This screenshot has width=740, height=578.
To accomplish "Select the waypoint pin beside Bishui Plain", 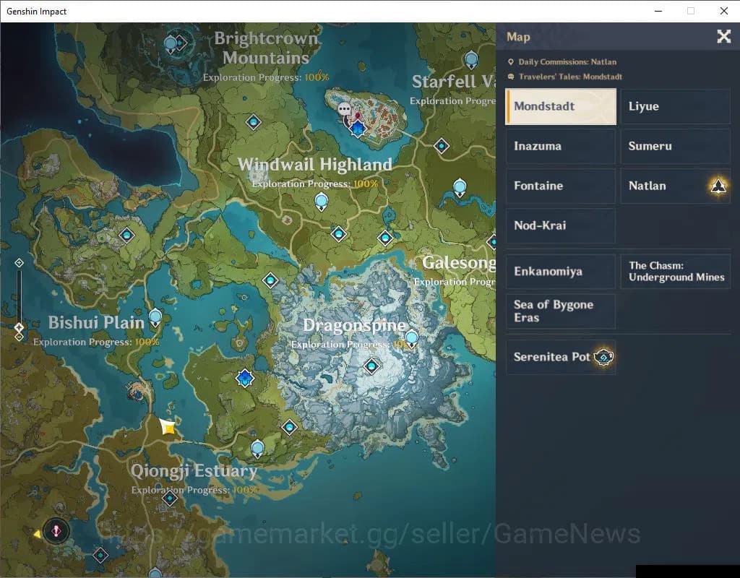I will coord(155,317).
